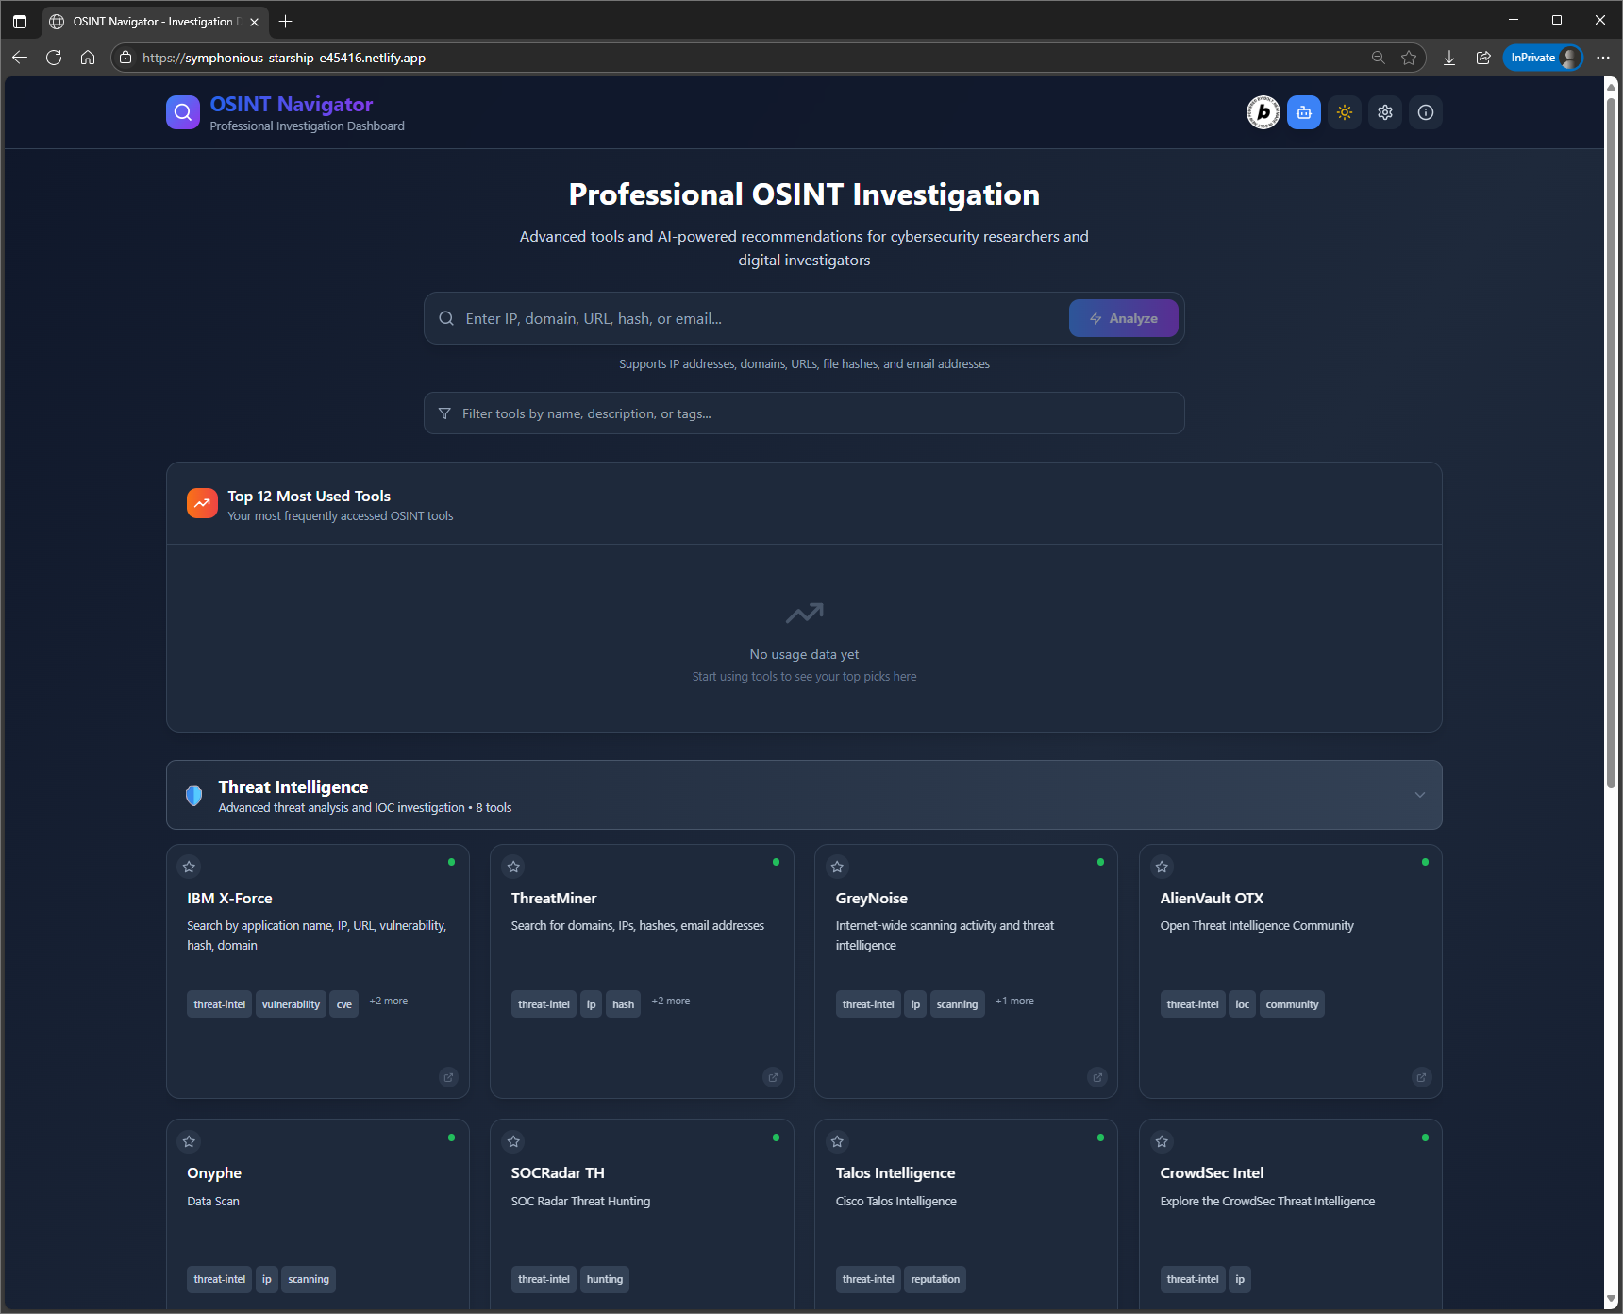
Task: Collapse the Threat Intelligence section
Action: point(1419,795)
